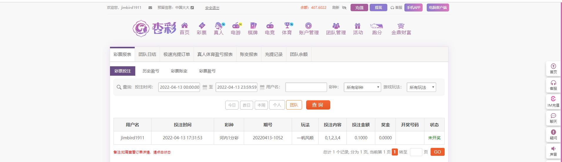Viewport: 562px width, 162px height.
Task: Expand the 所有彩种 lottery type dropdown
Action: (x=362, y=87)
